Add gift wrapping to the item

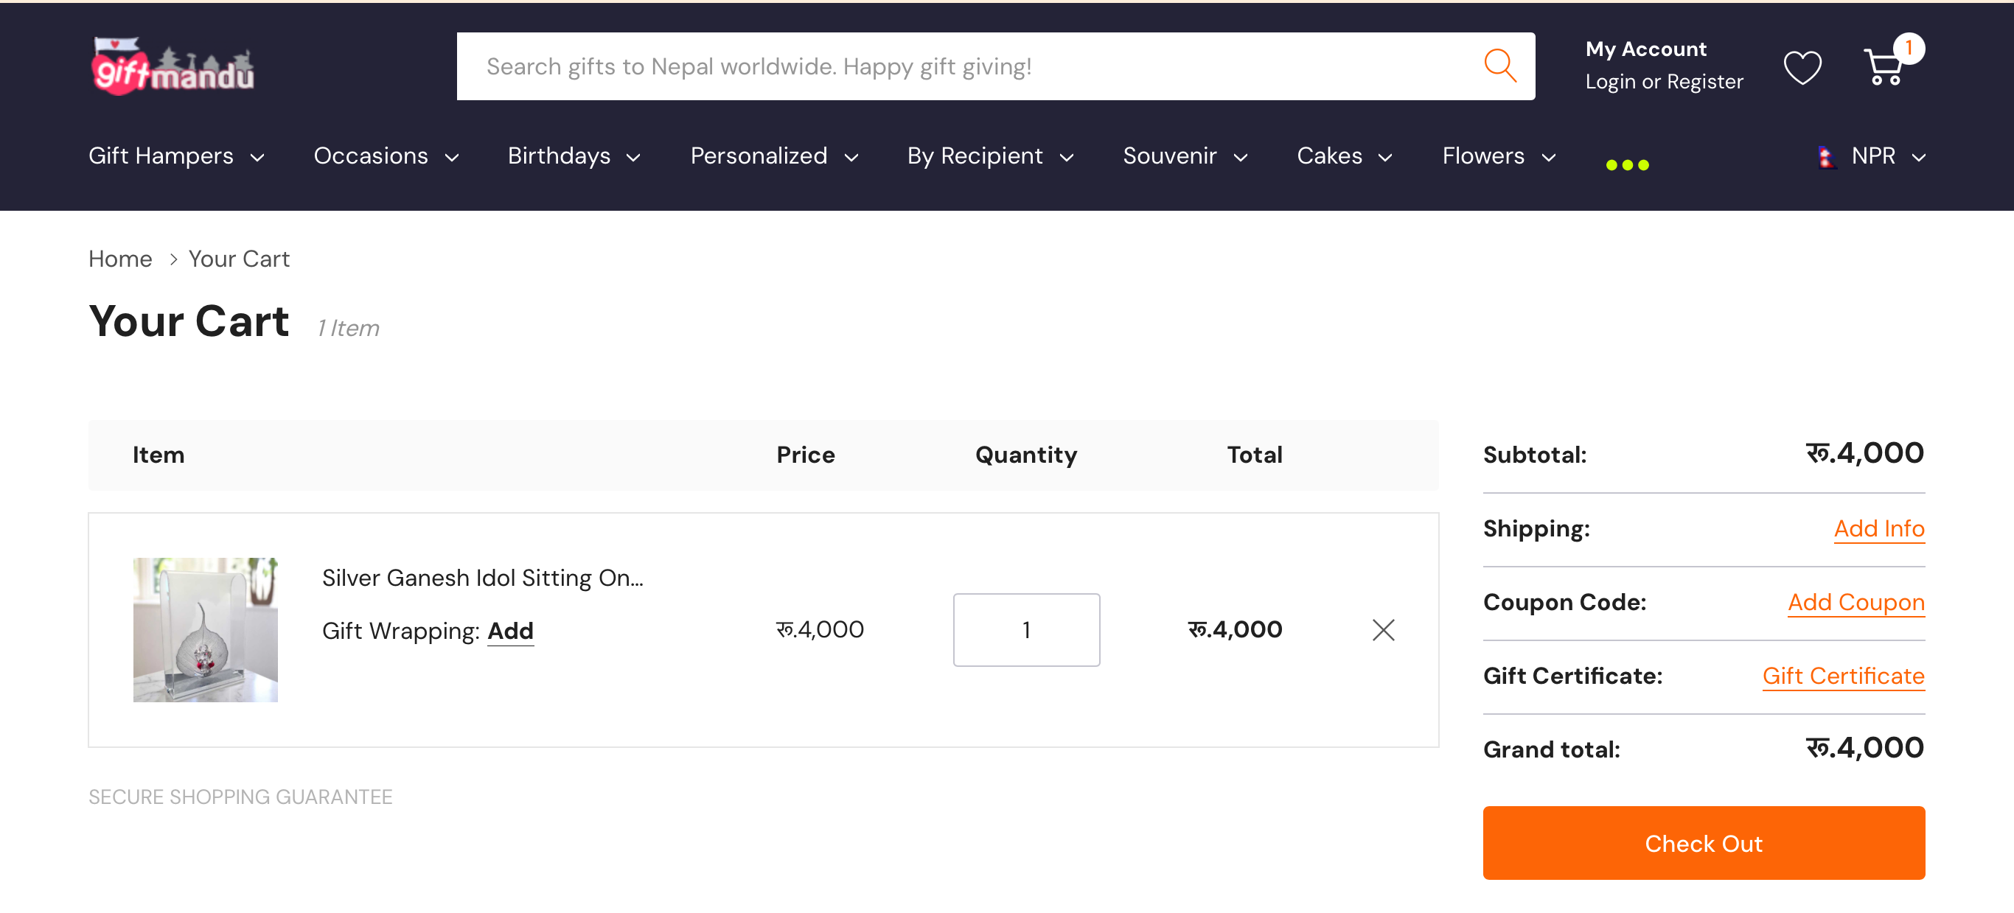pyautogui.click(x=511, y=631)
